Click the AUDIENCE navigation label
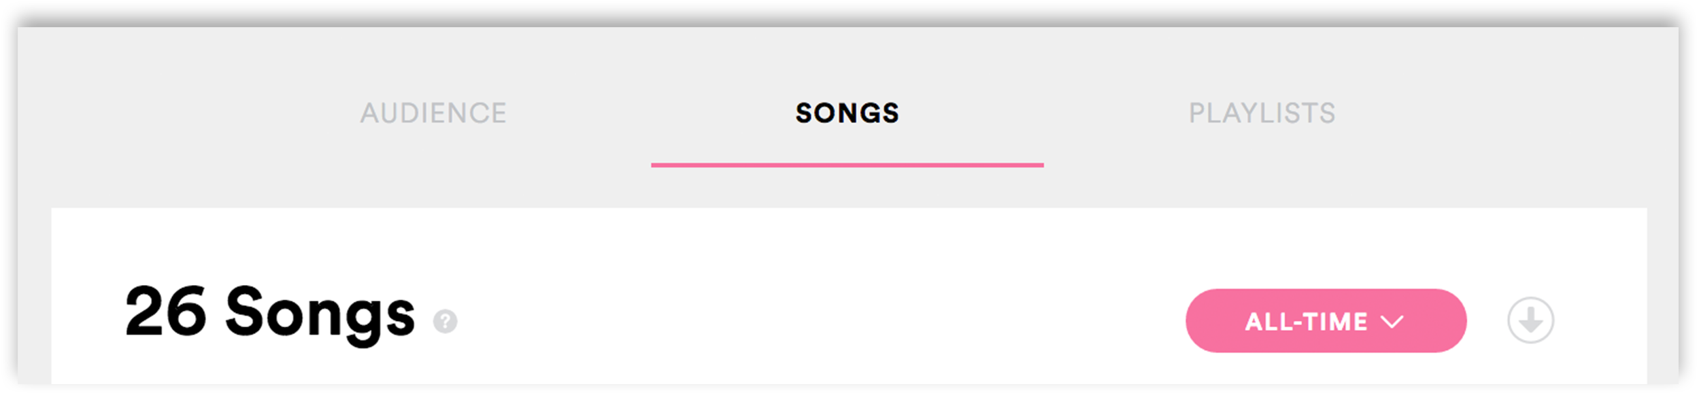 (x=433, y=113)
